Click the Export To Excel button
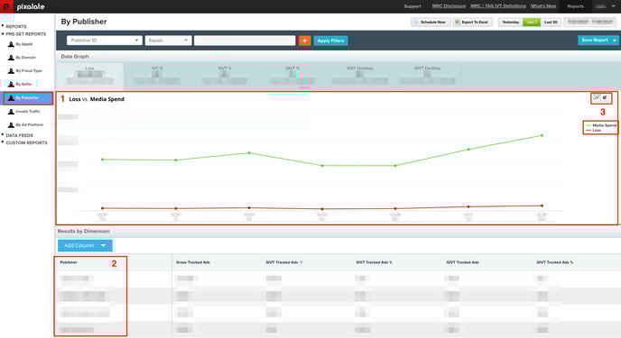The height and width of the screenshot is (338, 621). 473,23
